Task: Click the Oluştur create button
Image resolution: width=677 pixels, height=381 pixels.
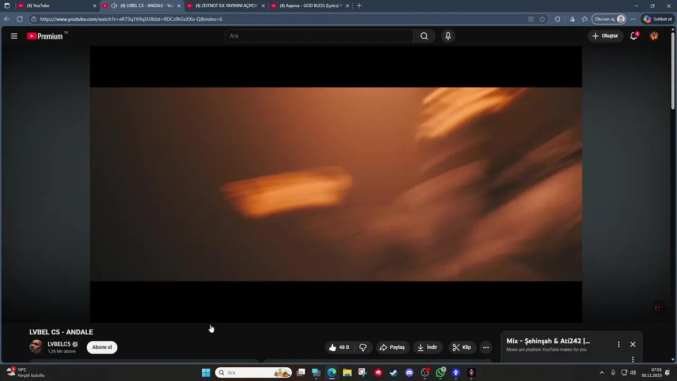Action: (605, 36)
